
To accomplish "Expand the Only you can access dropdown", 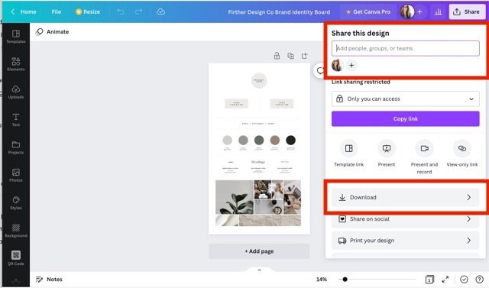I will 406,99.
